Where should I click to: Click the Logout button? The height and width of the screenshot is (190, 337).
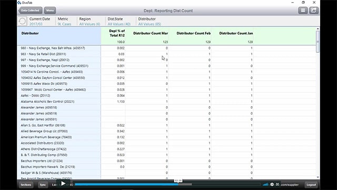point(311,185)
